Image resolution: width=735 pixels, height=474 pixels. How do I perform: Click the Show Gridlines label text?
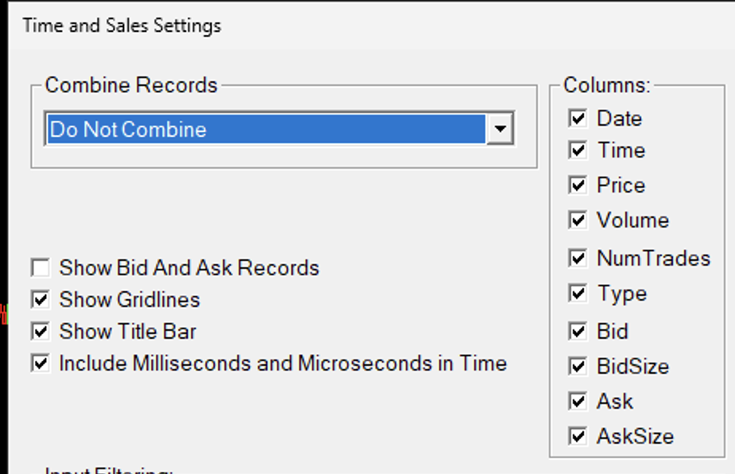pyautogui.click(x=130, y=300)
